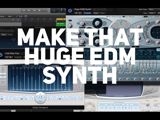
Task: Click Copy in the ES2 plugin header
Action: [96, 13]
